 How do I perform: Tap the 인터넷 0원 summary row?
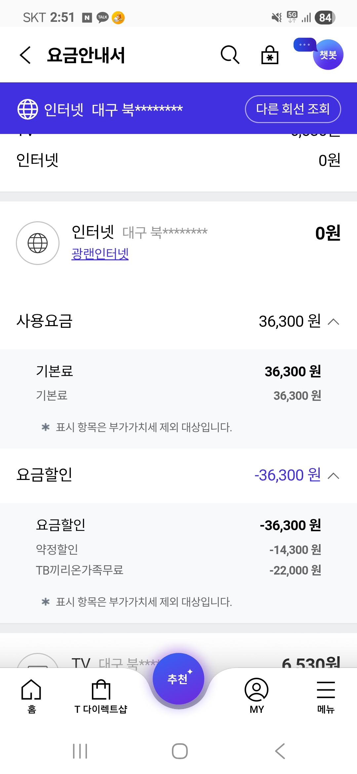click(178, 160)
